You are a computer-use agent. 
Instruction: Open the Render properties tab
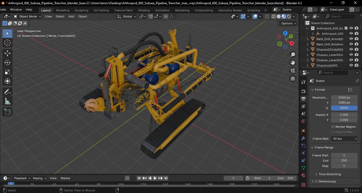tap(303, 91)
